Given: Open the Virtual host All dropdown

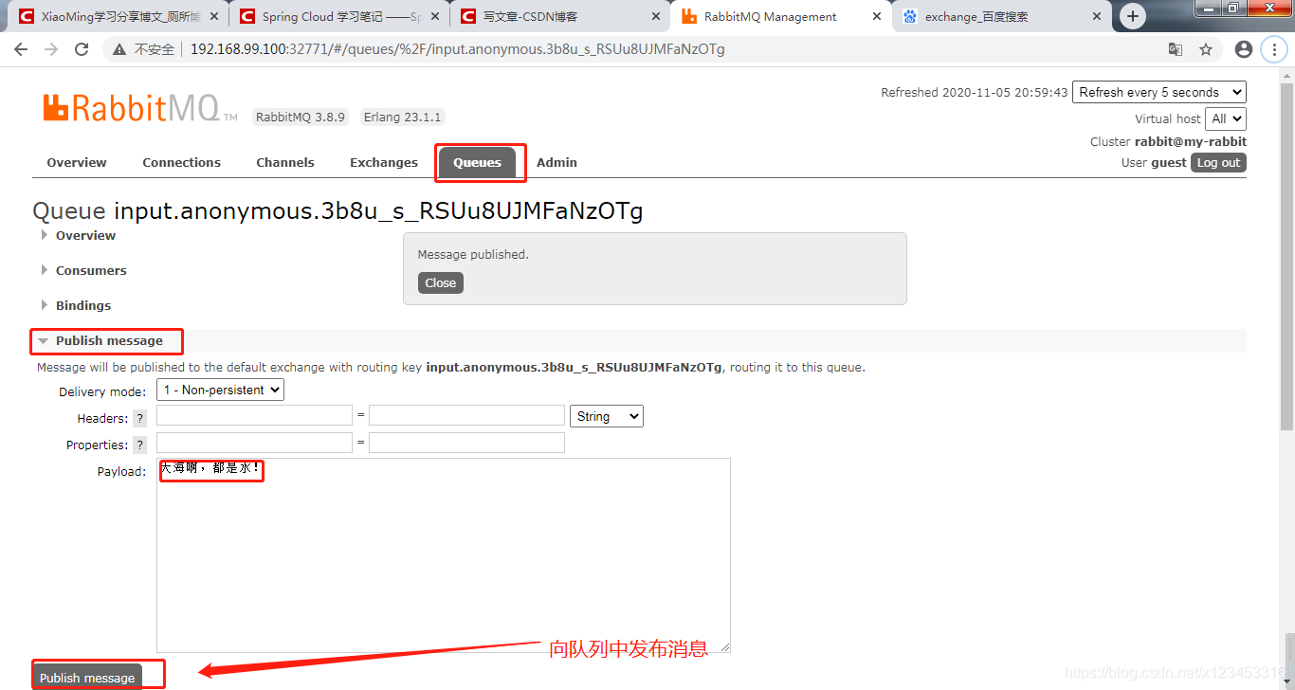Looking at the screenshot, I should tap(1226, 118).
